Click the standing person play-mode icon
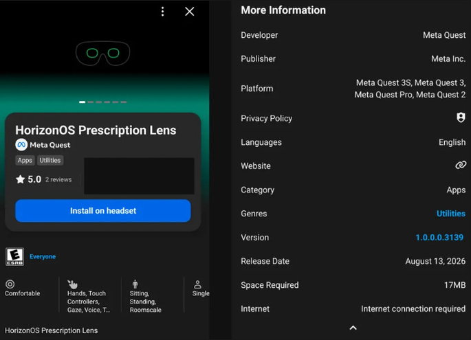This screenshot has height=340, width=471. pos(135,284)
